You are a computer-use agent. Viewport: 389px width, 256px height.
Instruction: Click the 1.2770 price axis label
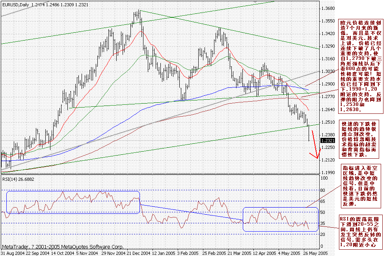tap(328, 96)
